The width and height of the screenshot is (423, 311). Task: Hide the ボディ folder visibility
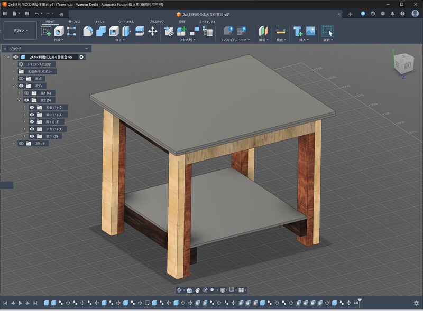(x=21, y=86)
